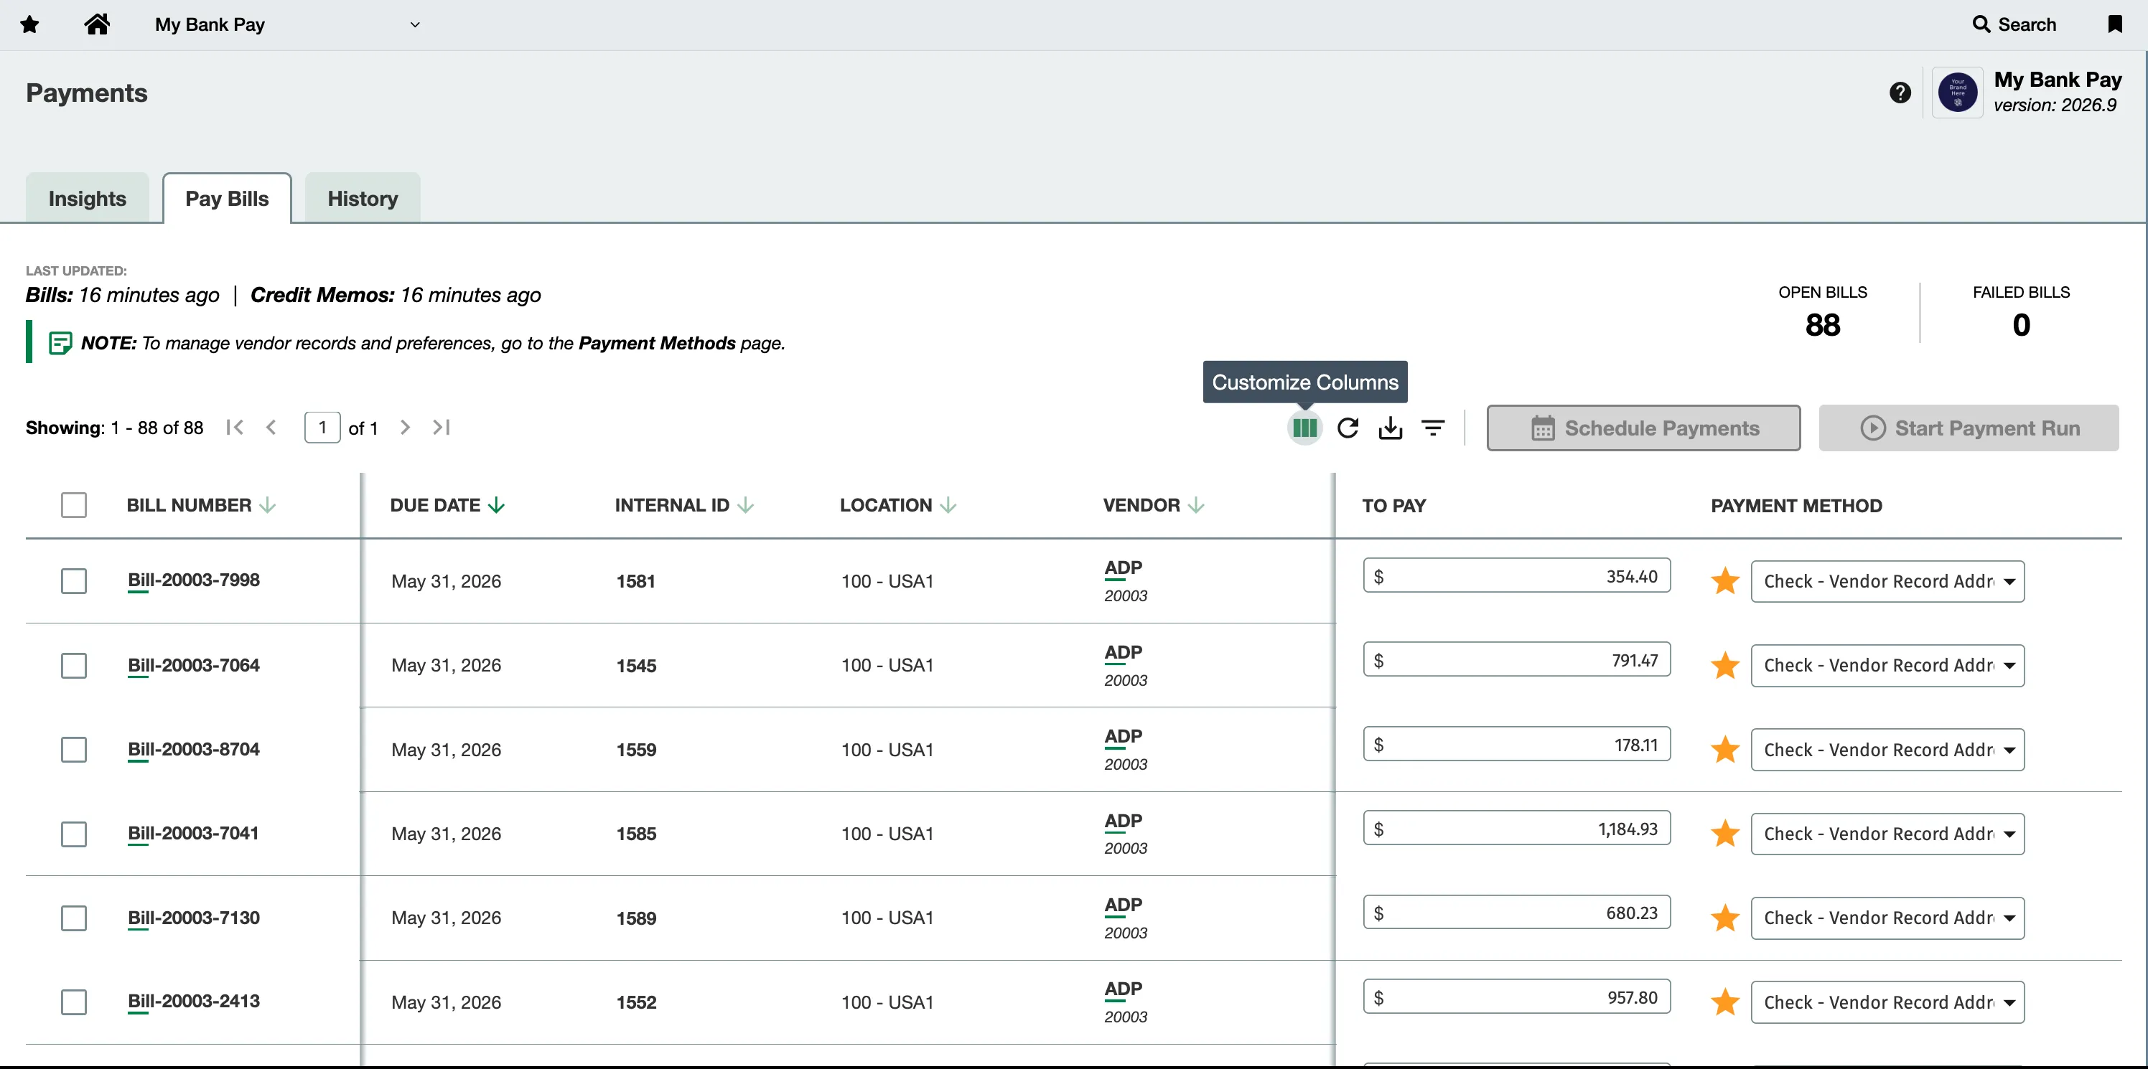Open the filter icon
This screenshot has width=2148, height=1069.
(1432, 428)
